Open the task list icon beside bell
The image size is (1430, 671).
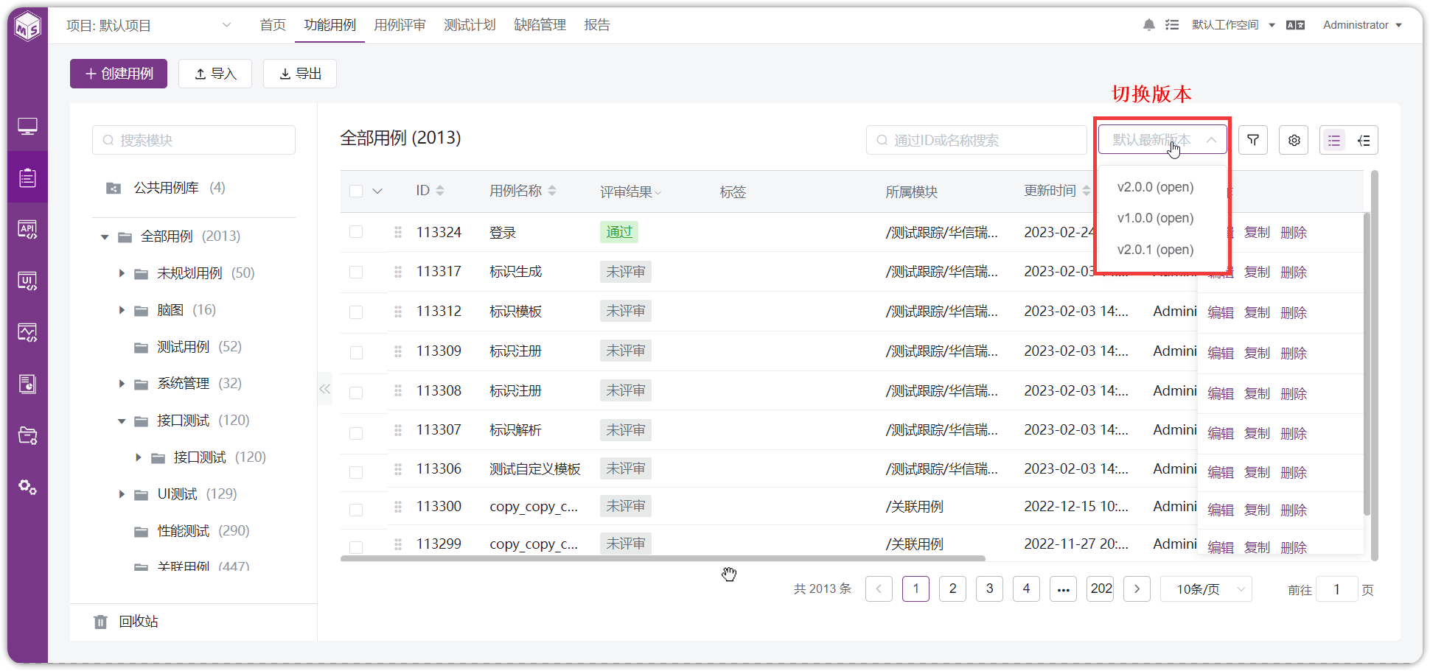click(x=1172, y=25)
